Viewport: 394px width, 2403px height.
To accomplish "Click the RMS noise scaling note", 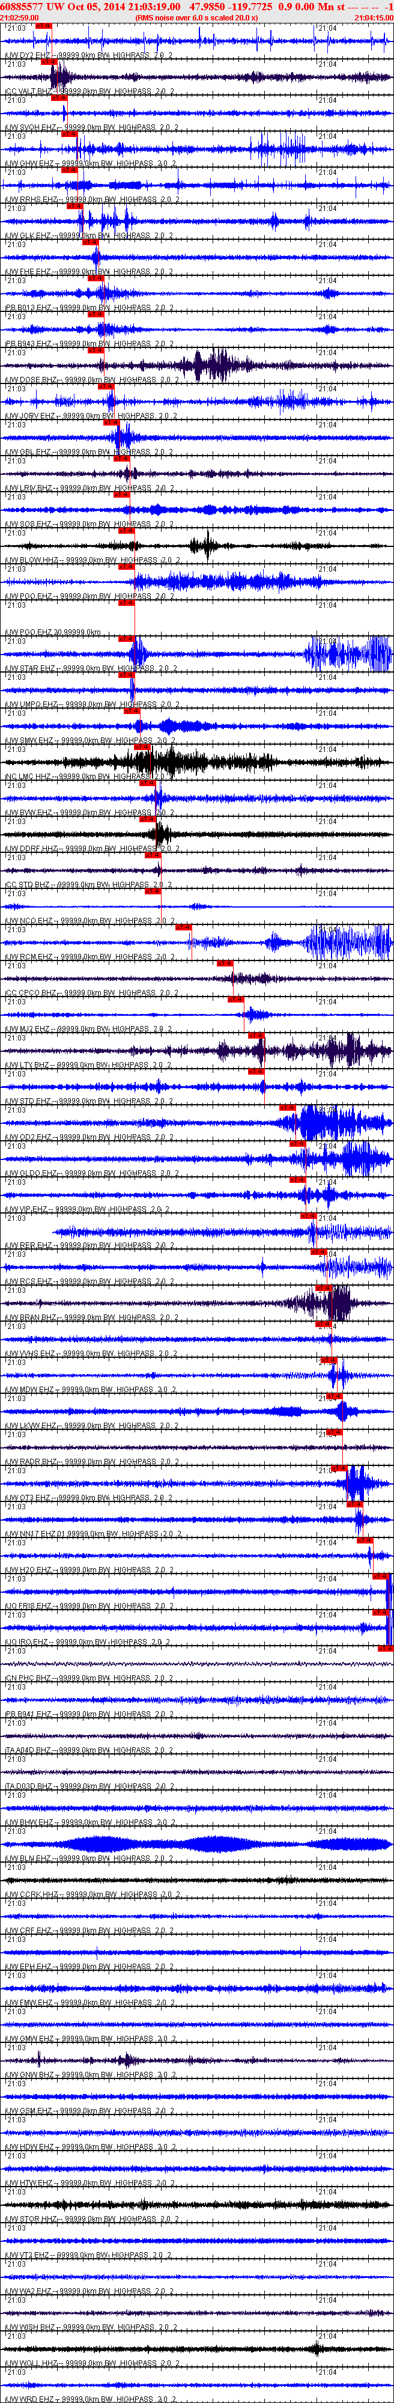I will point(196,17).
